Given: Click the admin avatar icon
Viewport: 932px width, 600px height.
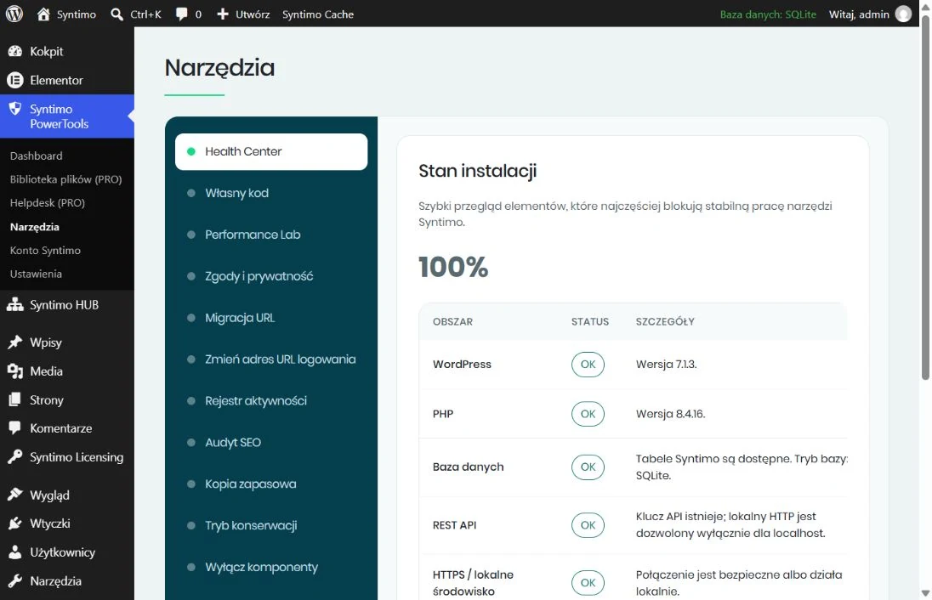Looking at the screenshot, I should click(x=903, y=14).
